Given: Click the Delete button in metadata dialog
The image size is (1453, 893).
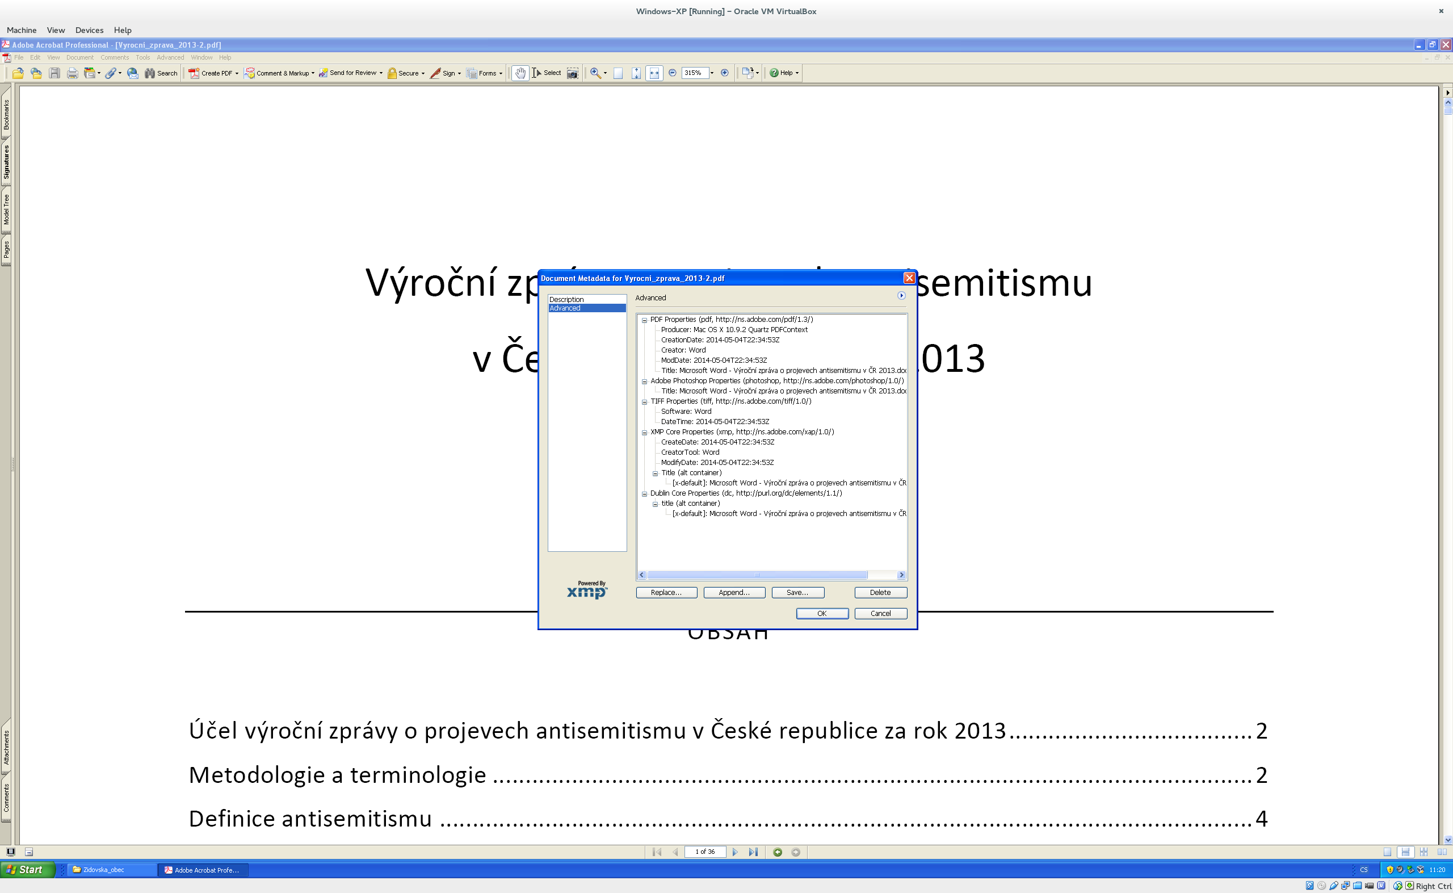Looking at the screenshot, I should point(880,592).
